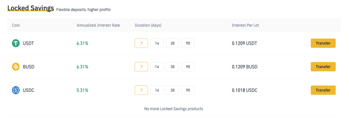The height and width of the screenshot is (118, 349).
Task: Select 7-day duration for BUSD
Action: [x=141, y=67]
